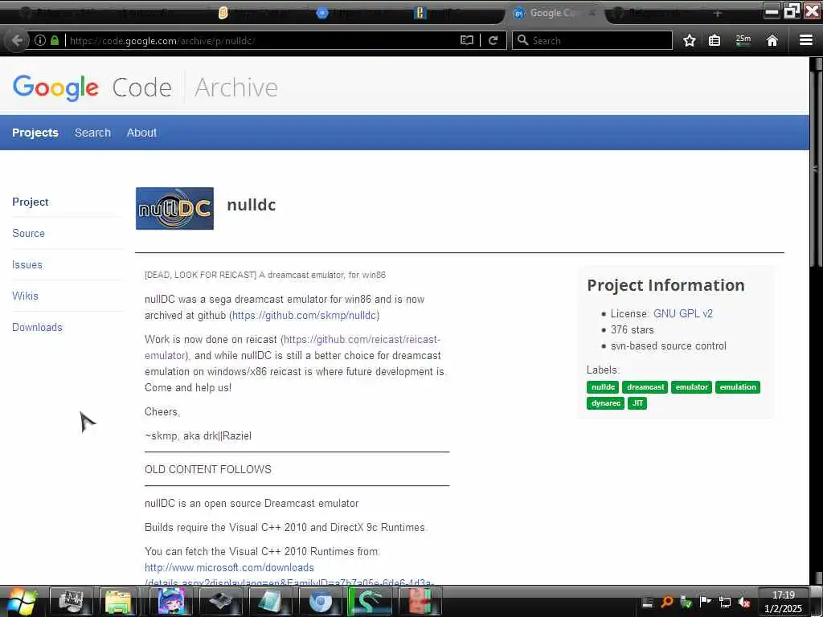Open site information via the circled i icon
The height and width of the screenshot is (617, 823).
40,40
